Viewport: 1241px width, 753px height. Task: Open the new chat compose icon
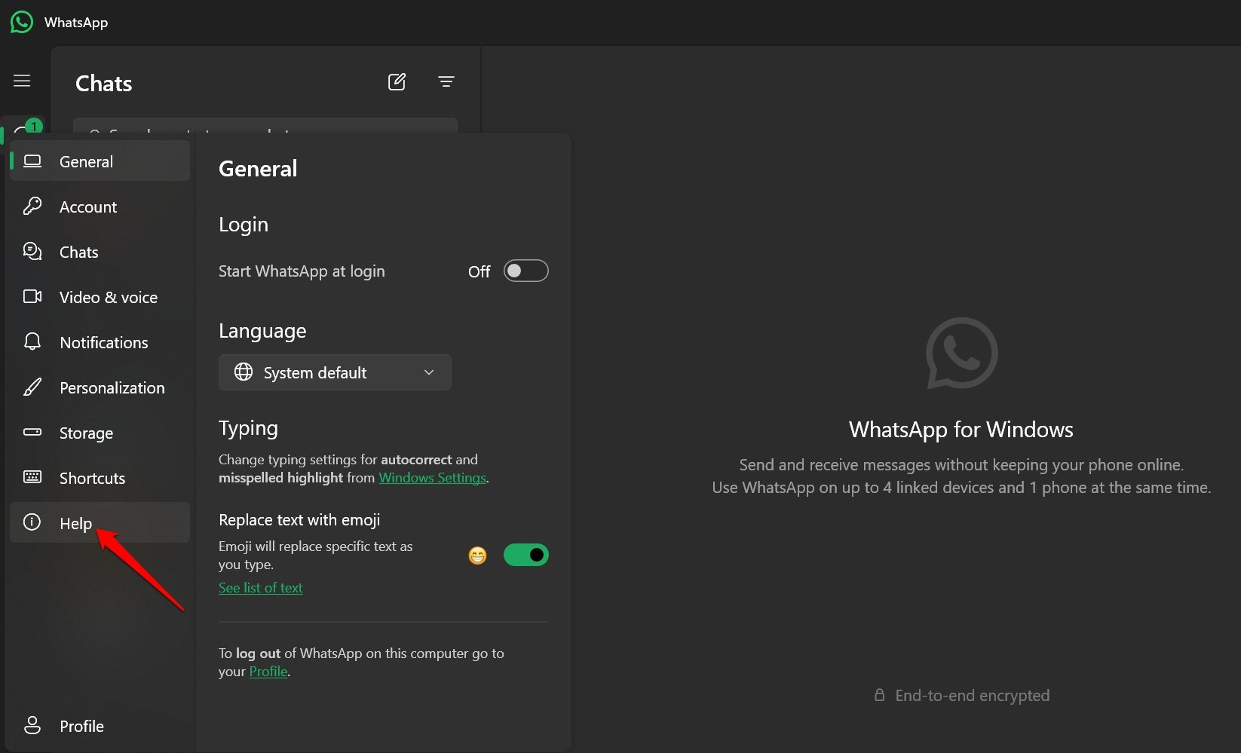click(397, 82)
